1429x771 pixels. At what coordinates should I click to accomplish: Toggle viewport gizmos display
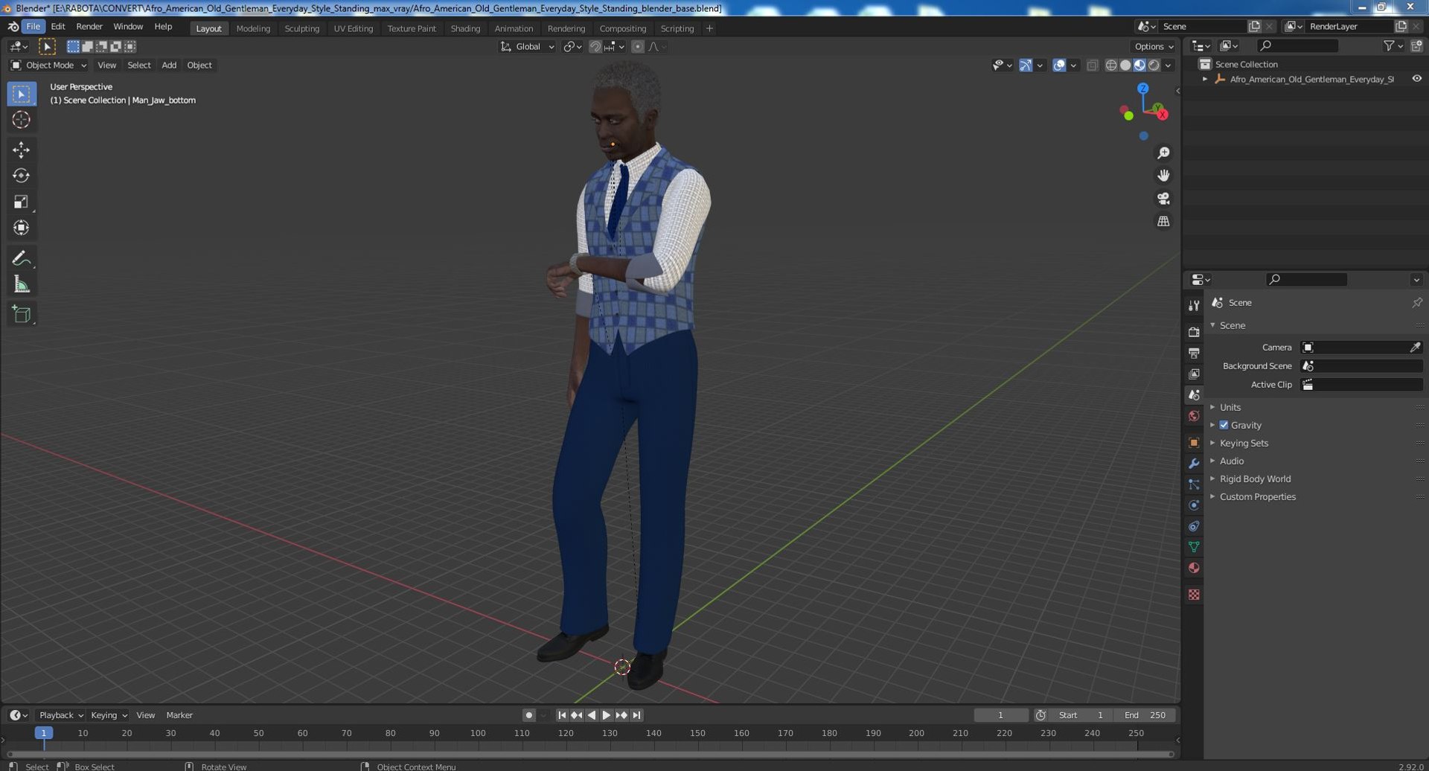pyautogui.click(x=1026, y=65)
